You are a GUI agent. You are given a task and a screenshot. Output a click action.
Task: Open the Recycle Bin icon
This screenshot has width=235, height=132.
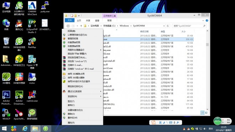coord(6,43)
